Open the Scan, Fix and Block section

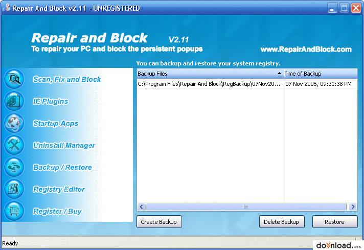67,79
